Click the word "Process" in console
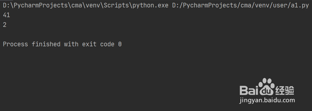Viewport: 312px width, 111px height. pos(15,44)
